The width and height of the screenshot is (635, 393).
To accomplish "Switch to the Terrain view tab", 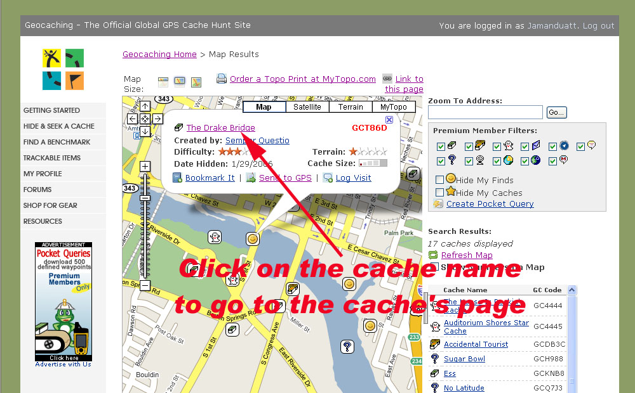I will (351, 106).
